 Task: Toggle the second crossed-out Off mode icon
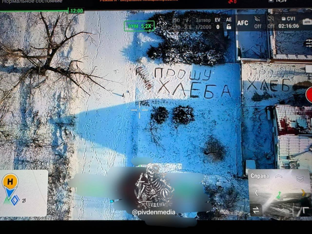click(x=271, y=22)
